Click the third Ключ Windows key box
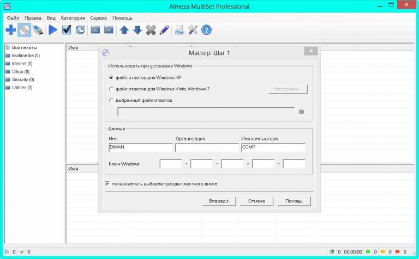 point(232,164)
